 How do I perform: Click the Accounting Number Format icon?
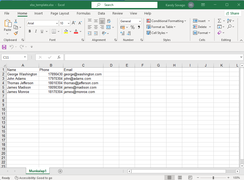[x=123, y=27]
